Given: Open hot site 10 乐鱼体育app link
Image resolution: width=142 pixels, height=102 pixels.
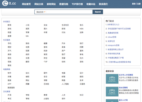Looking at the screenshot, I should [120, 62].
